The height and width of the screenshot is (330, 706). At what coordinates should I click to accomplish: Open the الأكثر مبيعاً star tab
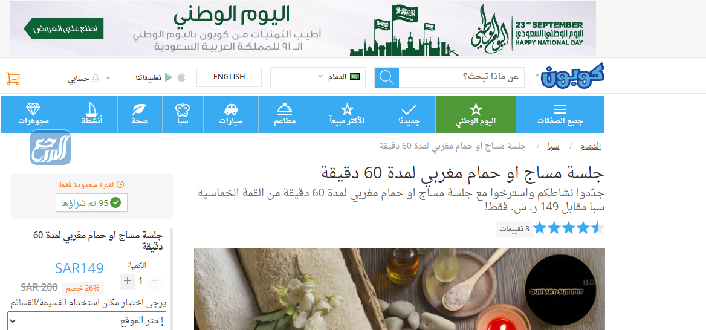(347, 114)
